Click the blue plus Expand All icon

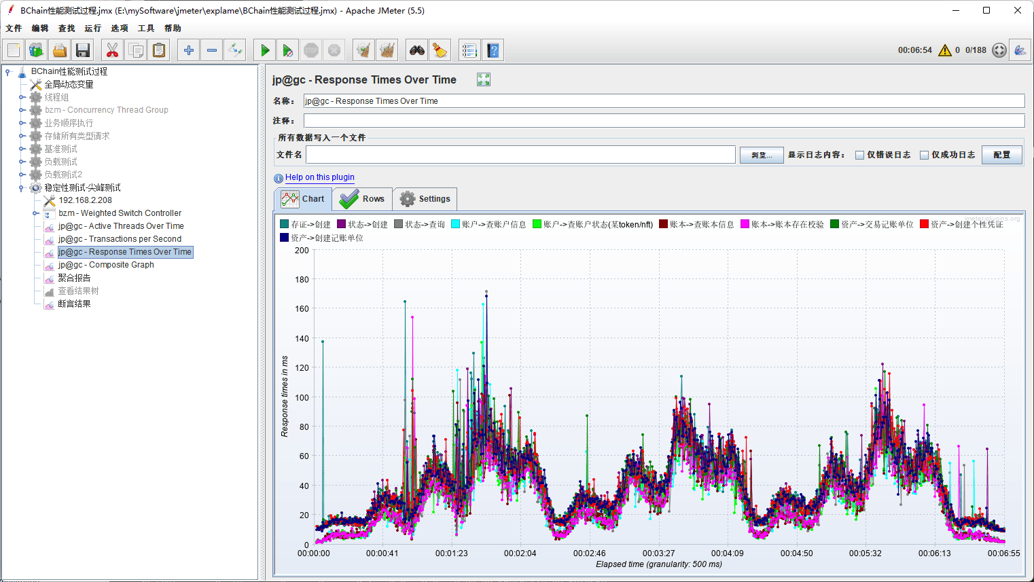[189, 50]
